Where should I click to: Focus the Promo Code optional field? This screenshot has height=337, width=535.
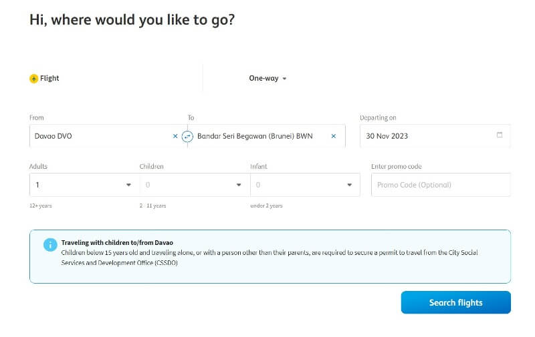pos(441,185)
